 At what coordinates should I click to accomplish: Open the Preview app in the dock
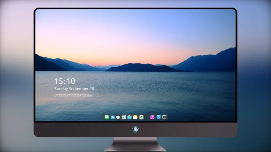(x=124, y=117)
